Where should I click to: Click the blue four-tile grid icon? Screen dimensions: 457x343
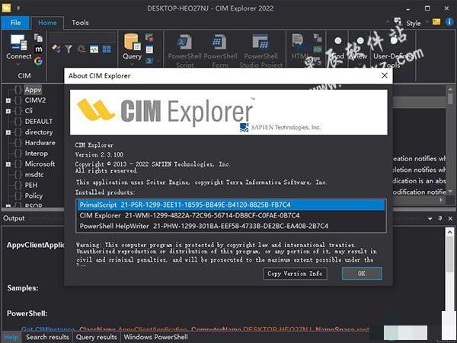click(x=107, y=49)
